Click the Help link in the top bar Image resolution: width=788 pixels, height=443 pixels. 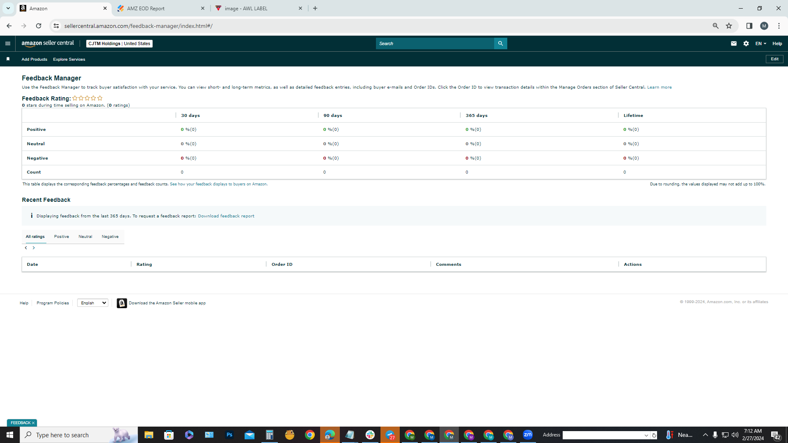click(777, 43)
